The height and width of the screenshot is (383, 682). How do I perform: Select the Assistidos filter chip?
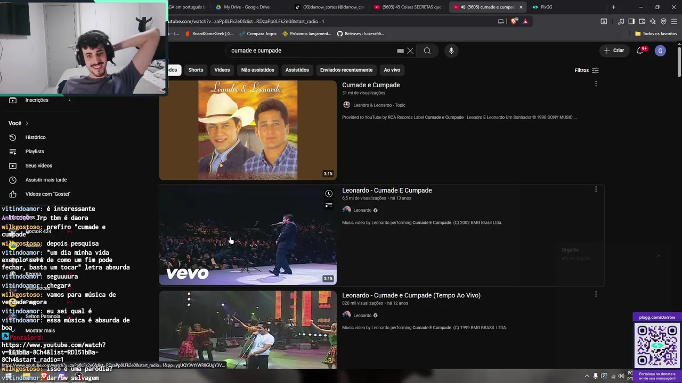[x=297, y=70]
